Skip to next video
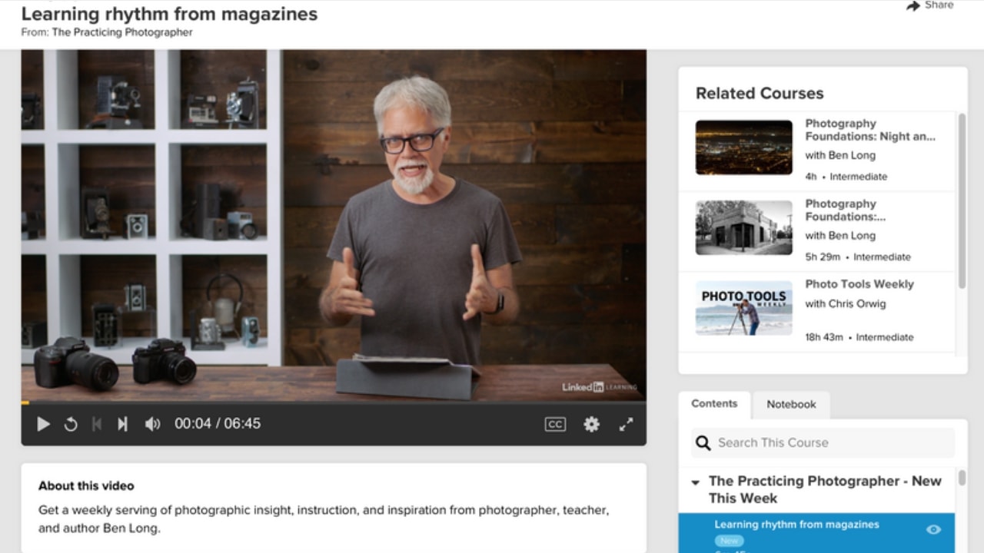This screenshot has width=984, height=553. 122,424
